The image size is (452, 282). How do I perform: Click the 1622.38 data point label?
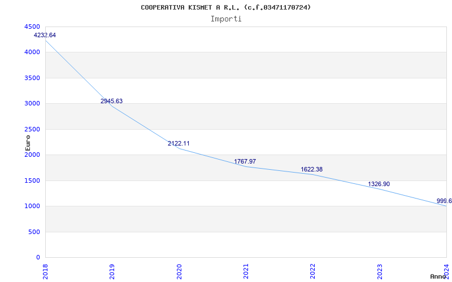pos(312,169)
